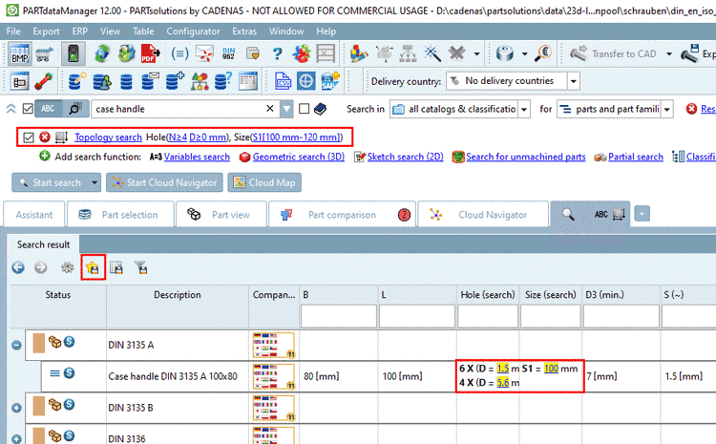Click the DIN 962 icon
The image size is (716, 444).
[228, 53]
